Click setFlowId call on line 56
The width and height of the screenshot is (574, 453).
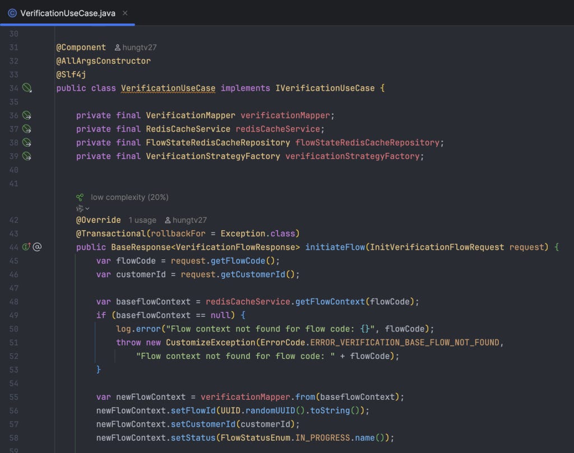point(193,410)
